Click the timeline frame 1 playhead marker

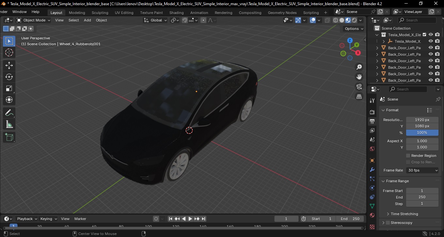[x=13, y=226]
